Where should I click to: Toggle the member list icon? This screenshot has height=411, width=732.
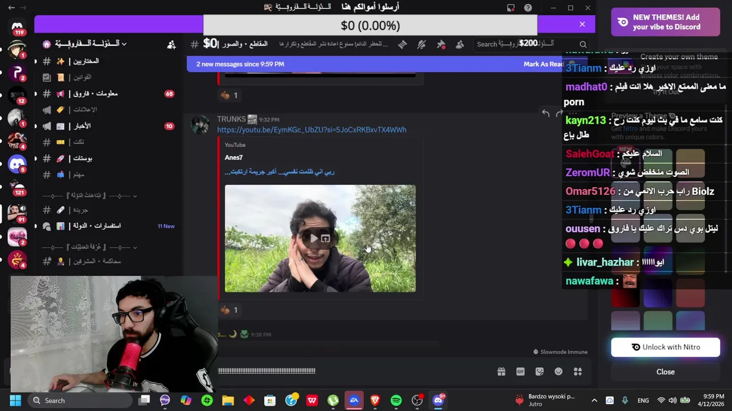coord(460,45)
